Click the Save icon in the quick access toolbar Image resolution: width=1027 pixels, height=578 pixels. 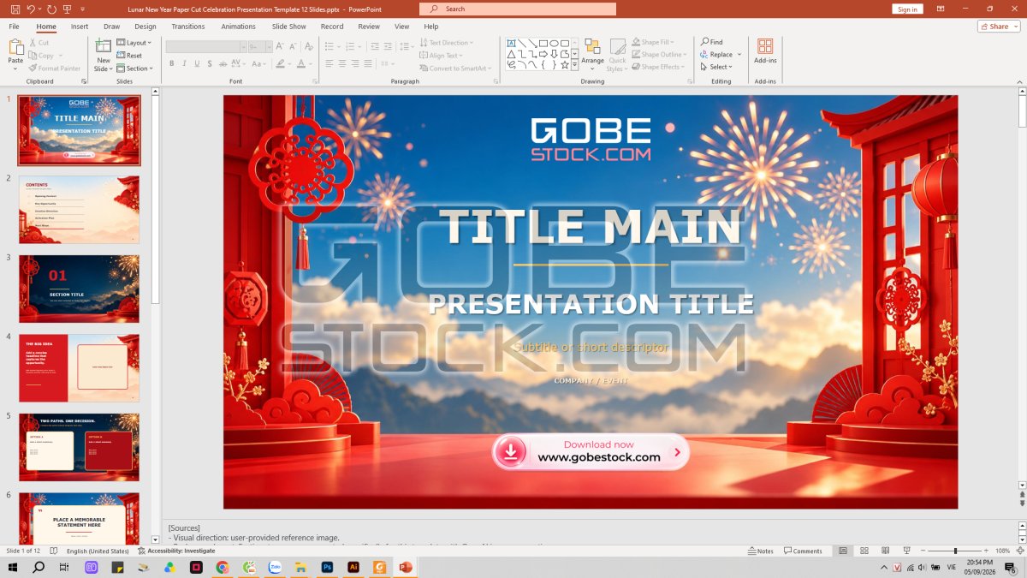(x=15, y=9)
